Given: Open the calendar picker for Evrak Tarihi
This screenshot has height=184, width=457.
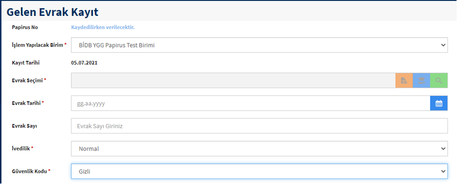Looking at the screenshot, I should 439,103.
